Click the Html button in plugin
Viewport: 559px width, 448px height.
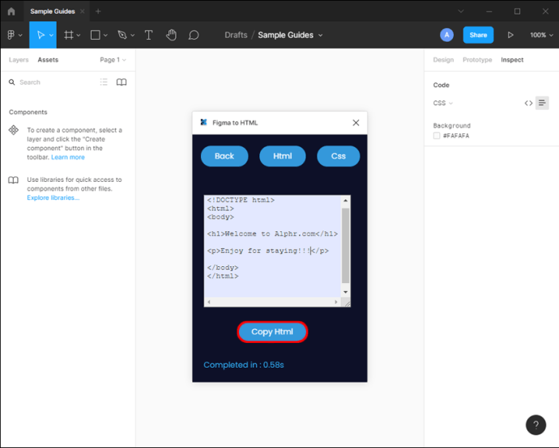coord(283,156)
